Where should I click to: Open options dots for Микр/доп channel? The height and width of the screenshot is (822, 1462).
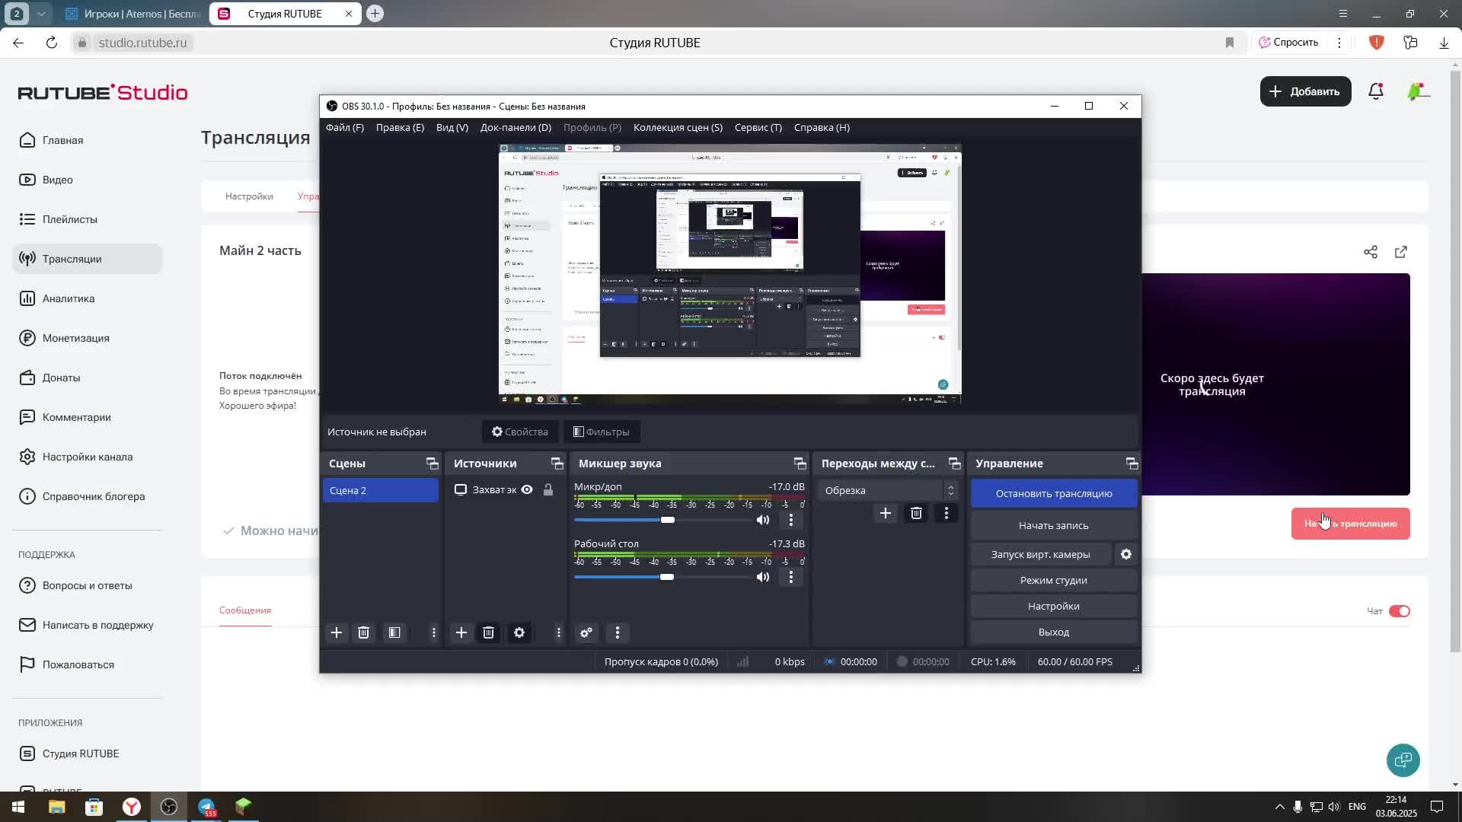click(x=791, y=520)
